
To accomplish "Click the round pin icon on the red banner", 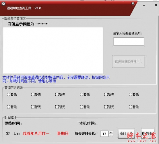I will [133, 3].
